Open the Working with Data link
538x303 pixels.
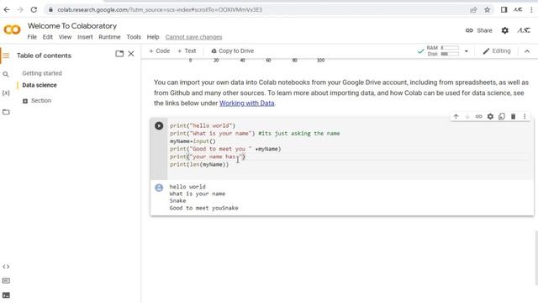pos(246,103)
